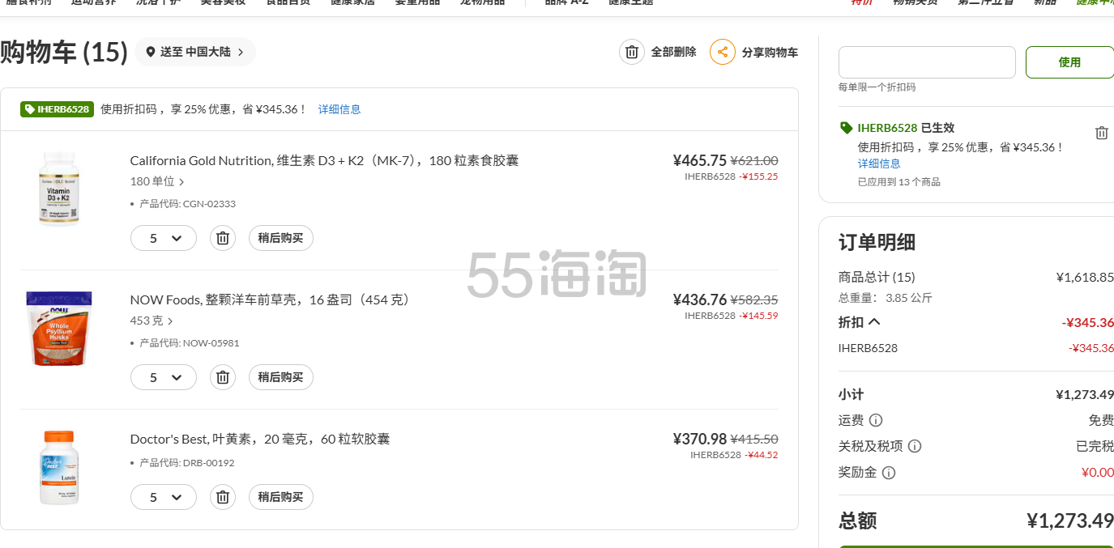Click the 总额 ¥1,273.49 total amount

[1069, 520]
